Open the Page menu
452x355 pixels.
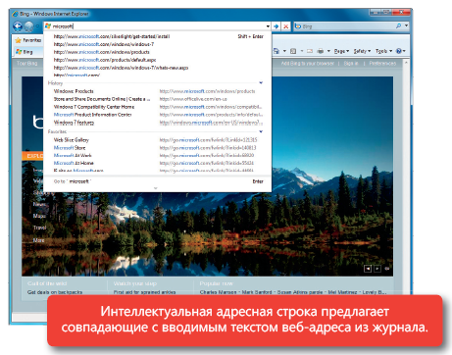[341, 51]
